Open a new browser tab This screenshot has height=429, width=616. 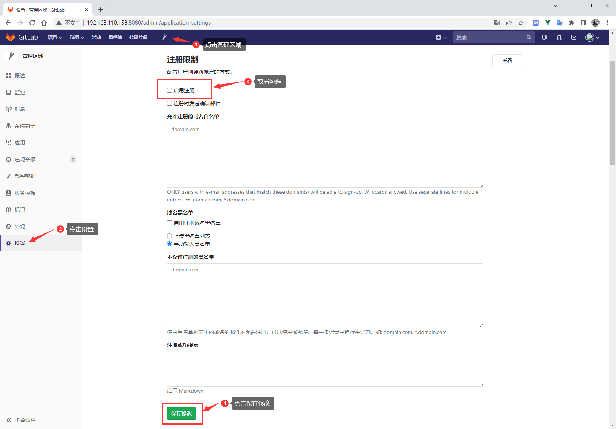[101, 10]
